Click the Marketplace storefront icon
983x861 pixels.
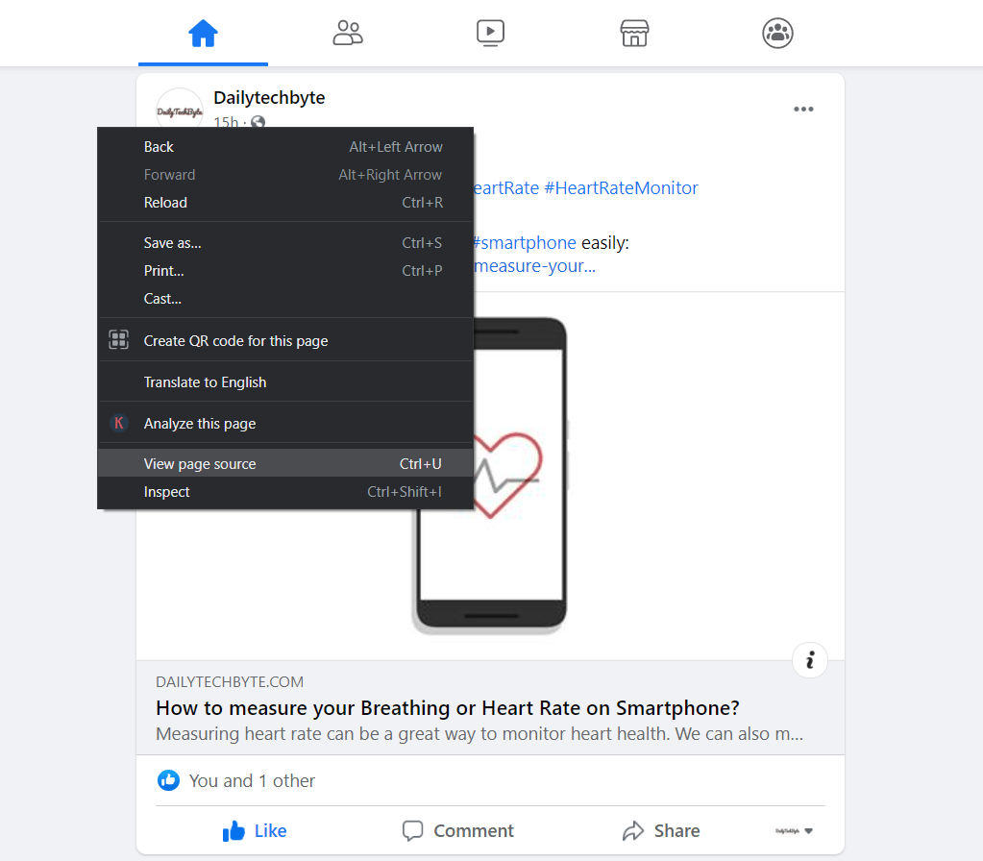point(633,32)
